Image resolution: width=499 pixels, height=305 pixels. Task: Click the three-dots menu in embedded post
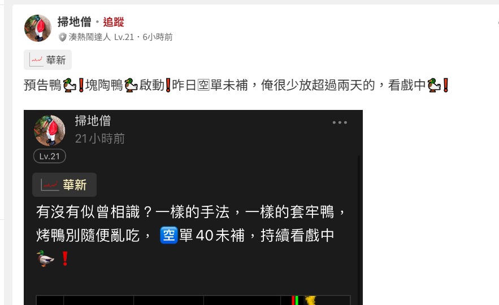[340, 122]
